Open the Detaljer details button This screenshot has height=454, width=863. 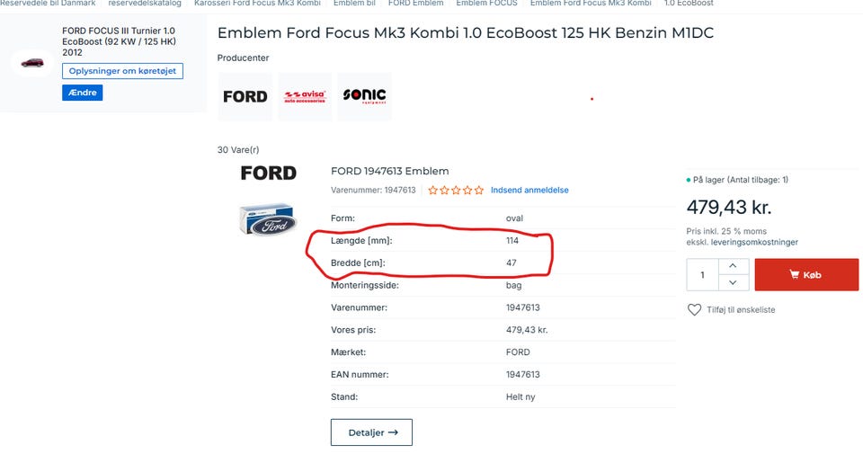coord(371,432)
